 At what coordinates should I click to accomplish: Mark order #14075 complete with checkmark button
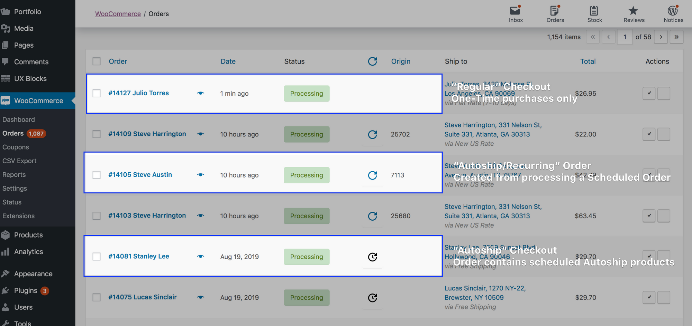point(649,297)
